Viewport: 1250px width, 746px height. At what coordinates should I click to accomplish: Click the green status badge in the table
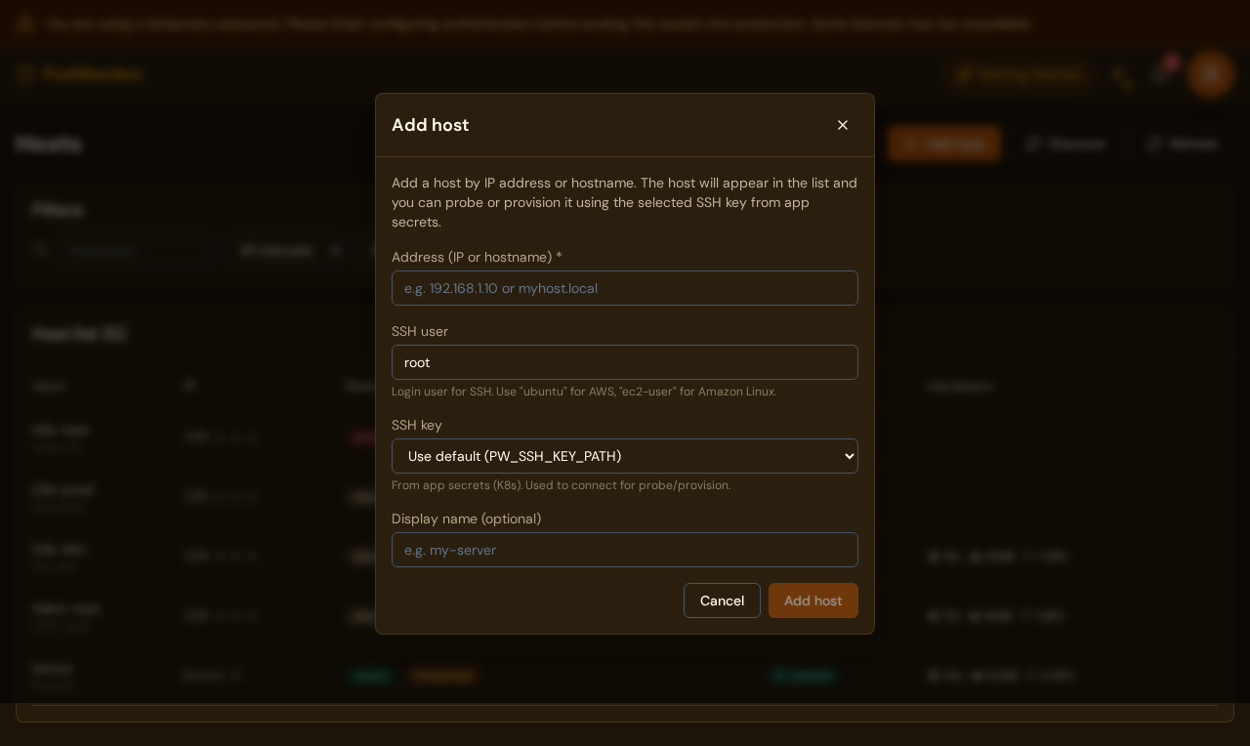click(371, 676)
